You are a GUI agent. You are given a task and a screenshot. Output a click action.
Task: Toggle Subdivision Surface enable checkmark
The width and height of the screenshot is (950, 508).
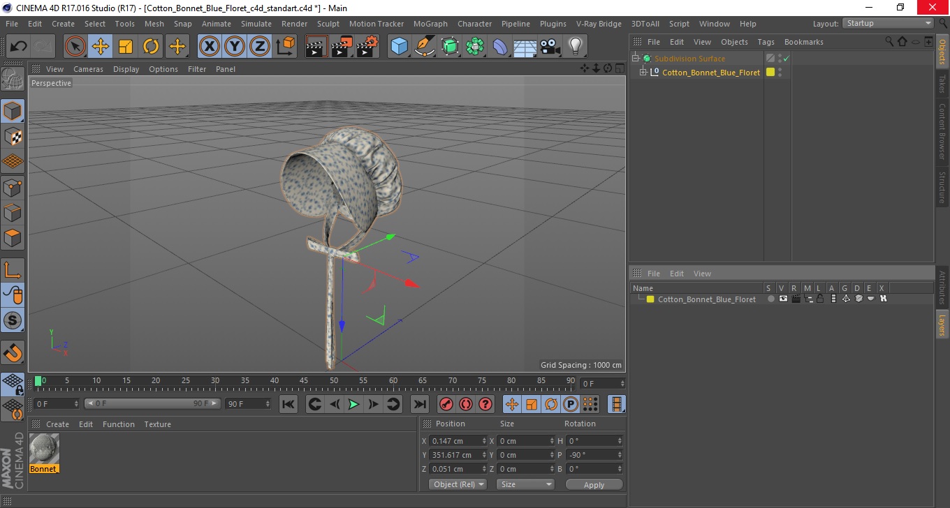click(x=786, y=59)
